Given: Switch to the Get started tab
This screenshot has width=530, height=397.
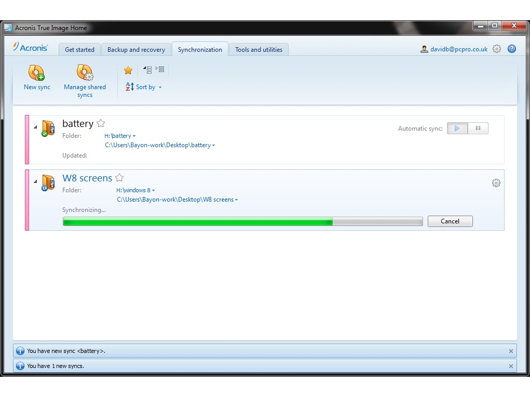Looking at the screenshot, I should pyautogui.click(x=79, y=50).
